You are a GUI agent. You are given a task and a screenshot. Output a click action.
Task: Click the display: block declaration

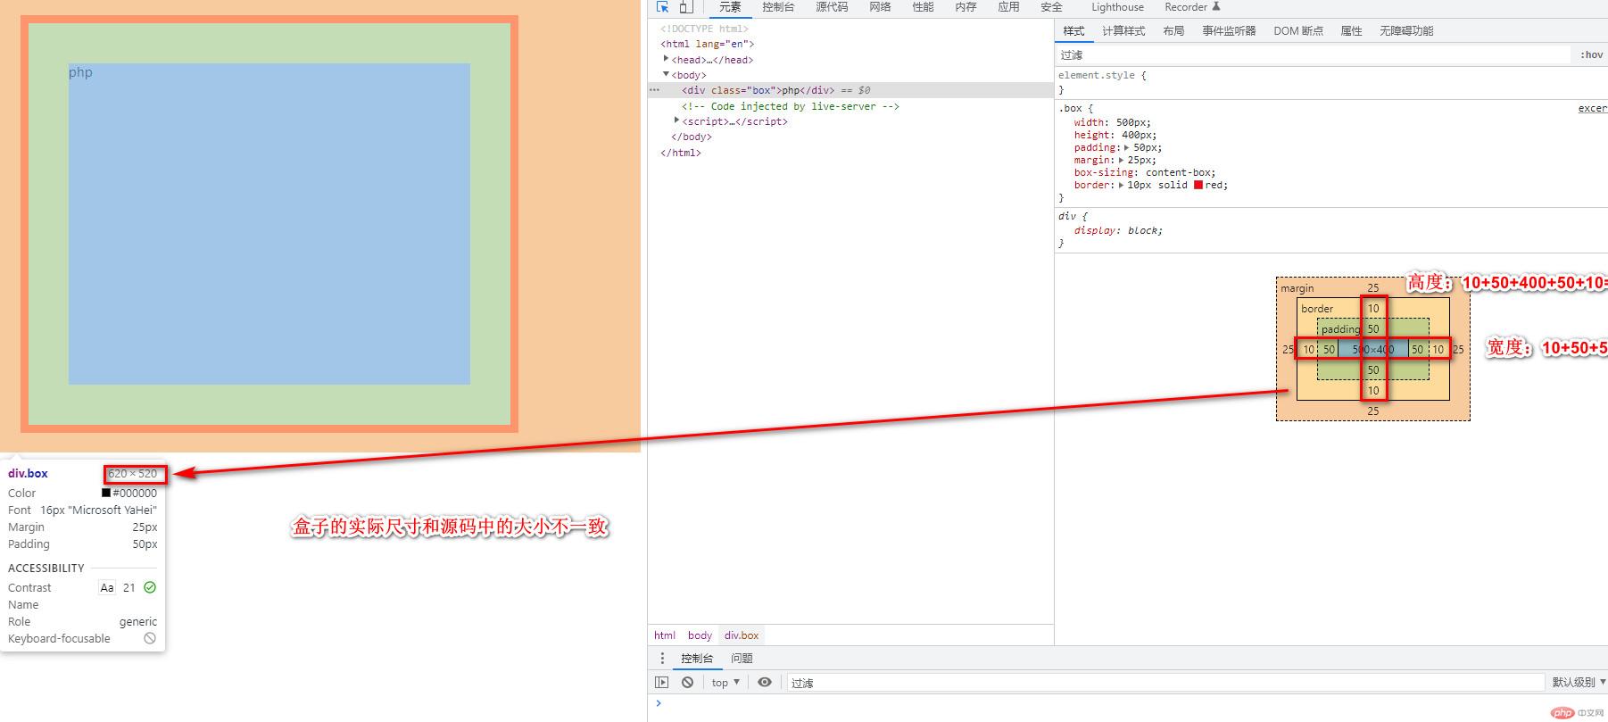click(x=1118, y=230)
